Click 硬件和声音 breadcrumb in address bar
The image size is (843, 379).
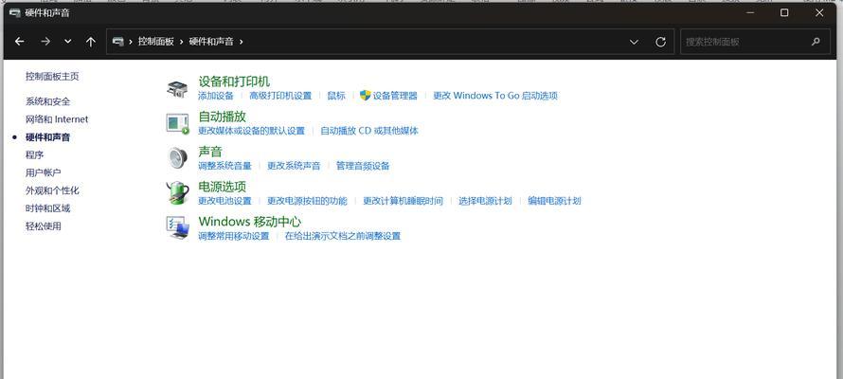(211, 42)
